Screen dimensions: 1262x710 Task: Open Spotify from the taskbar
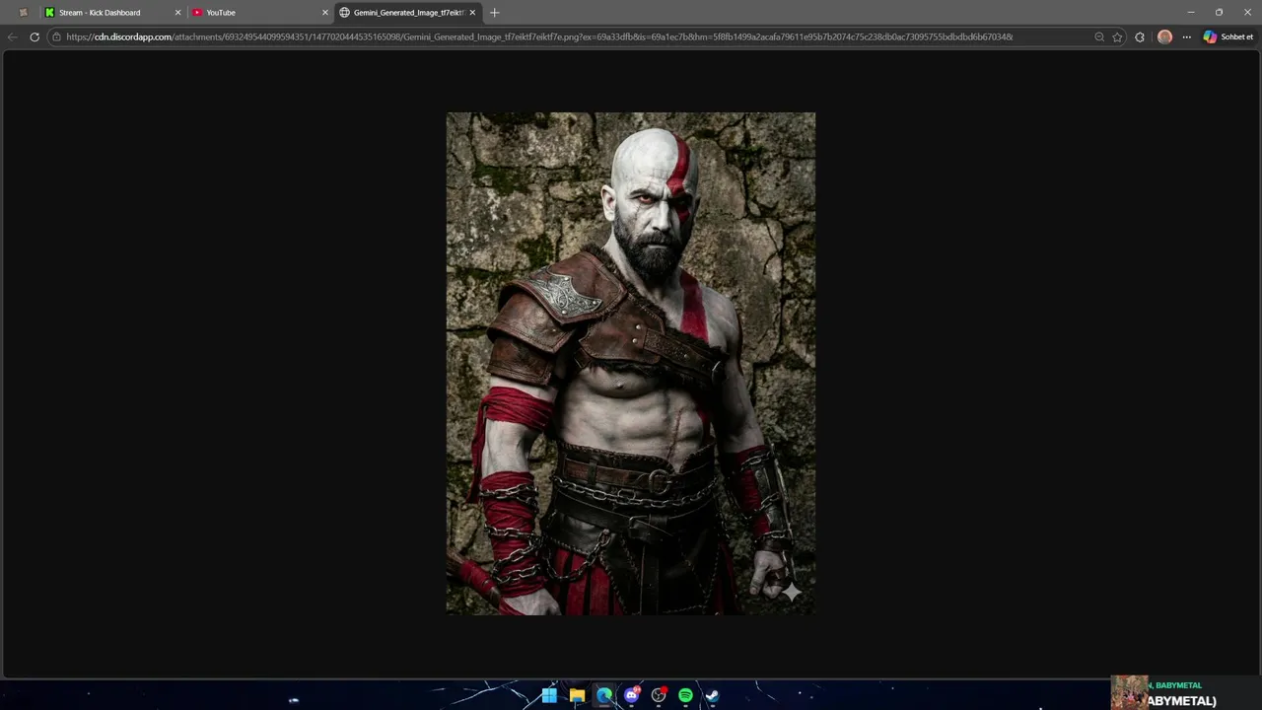coord(685,695)
